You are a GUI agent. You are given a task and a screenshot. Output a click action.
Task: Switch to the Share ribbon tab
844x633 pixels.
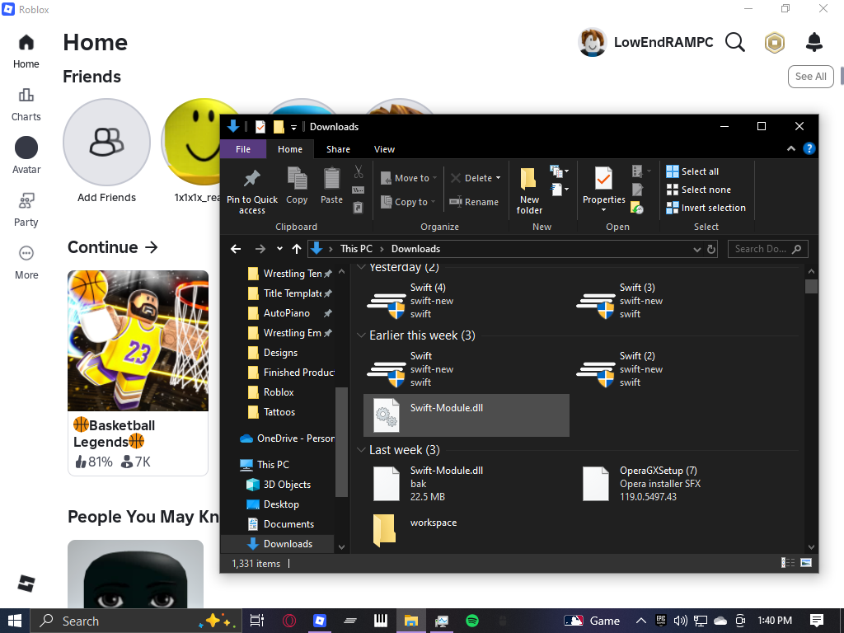tap(338, 149)
